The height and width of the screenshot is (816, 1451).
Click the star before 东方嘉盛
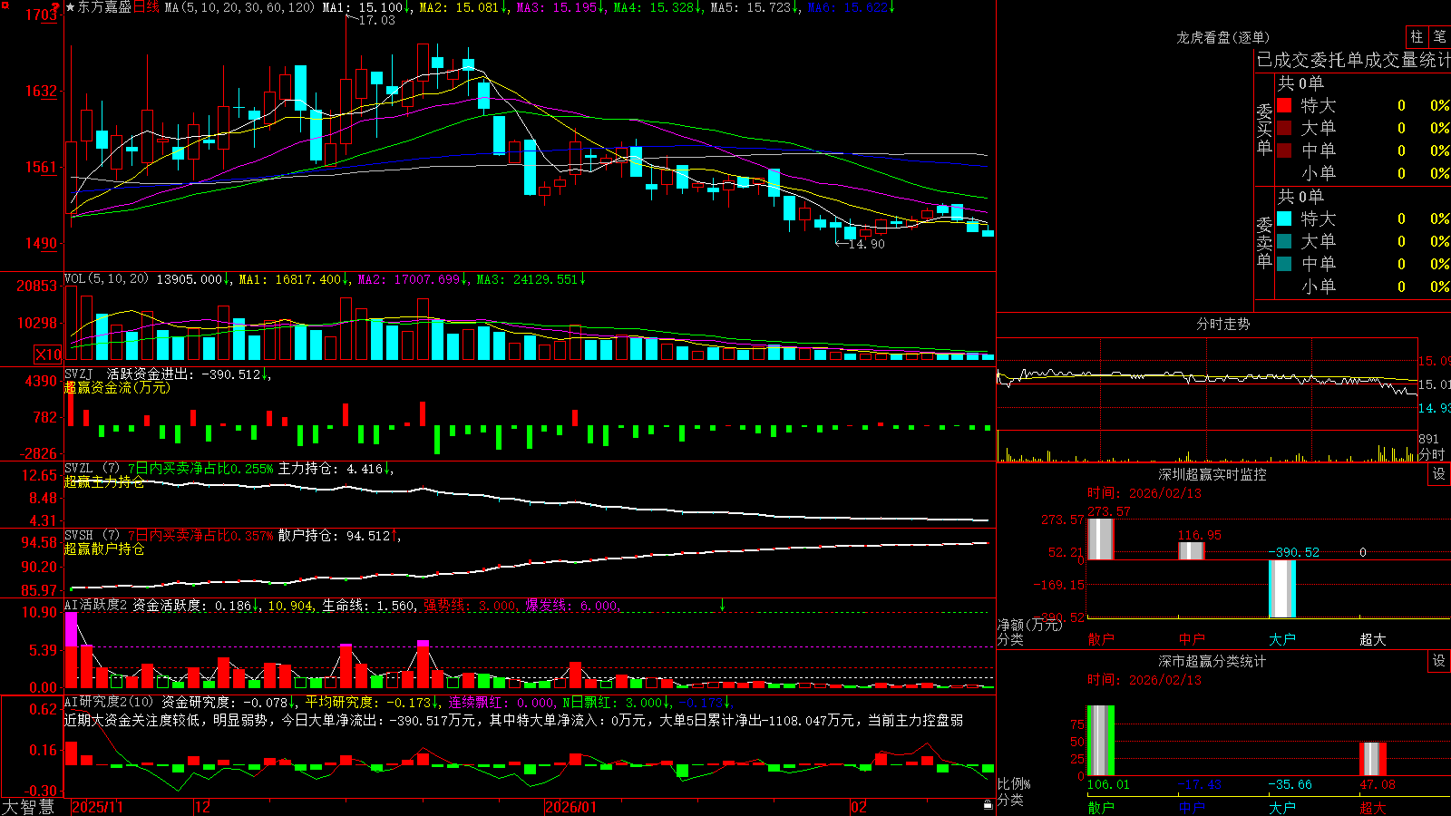pos(70,7)
